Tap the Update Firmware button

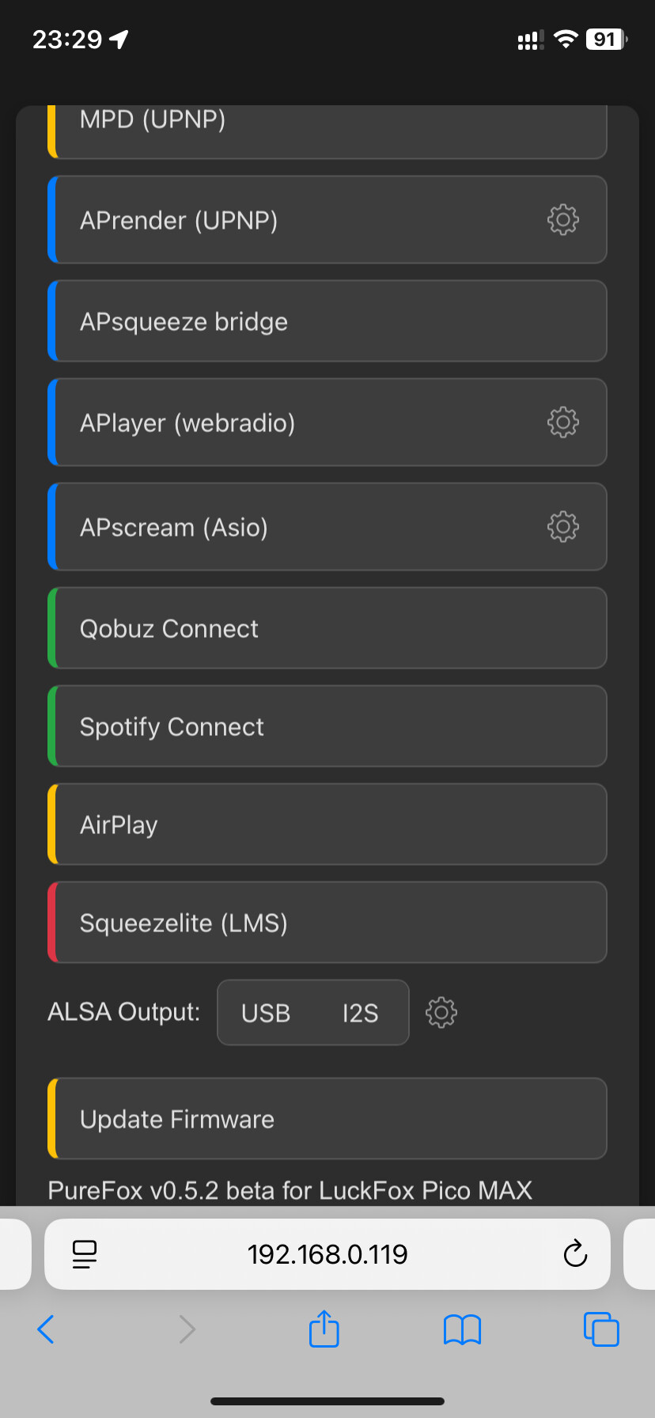point(327,1119)
